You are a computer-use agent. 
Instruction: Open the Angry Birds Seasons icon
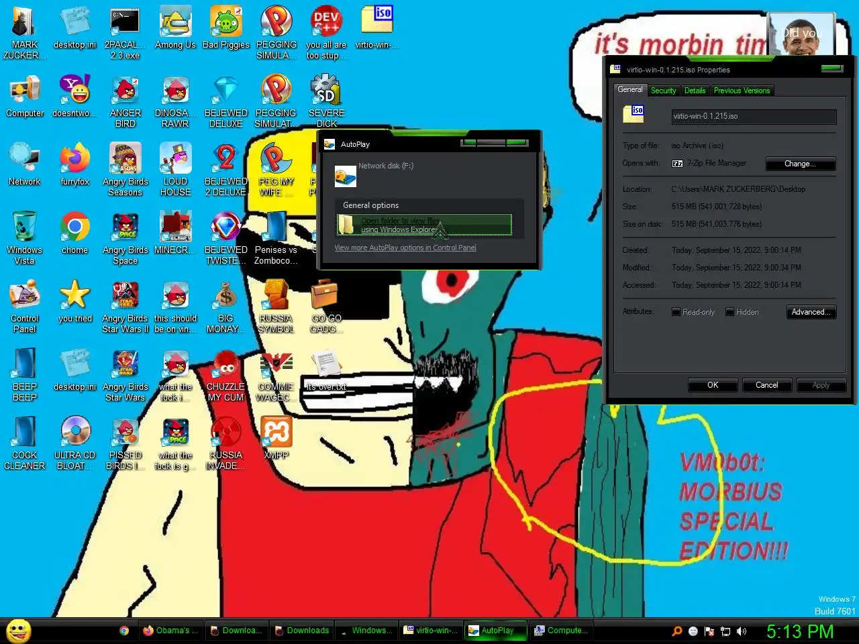click(x=125, y=170)
